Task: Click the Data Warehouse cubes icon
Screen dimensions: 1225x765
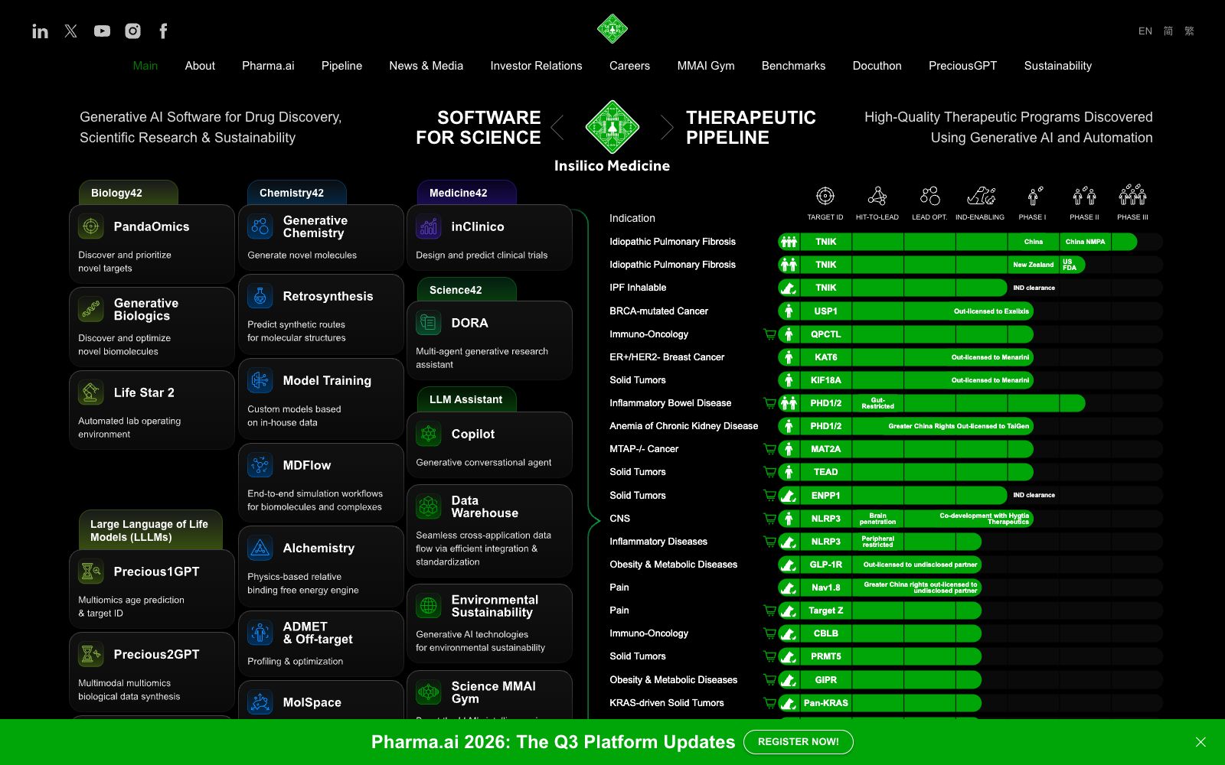Action: point(429,506)
